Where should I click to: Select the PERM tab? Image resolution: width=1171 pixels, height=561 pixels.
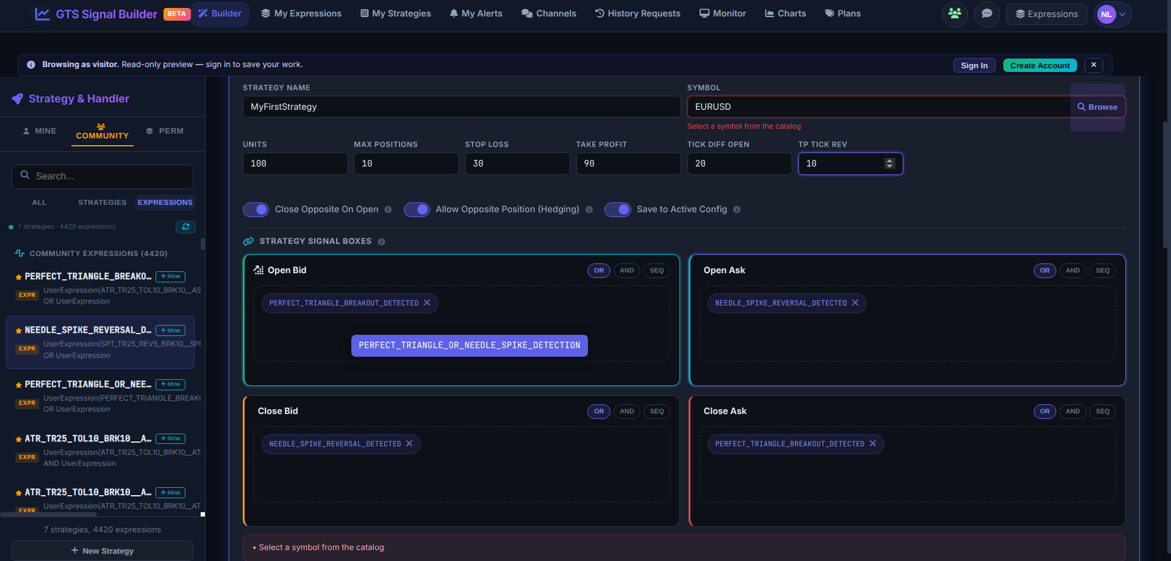click(165, 131)
